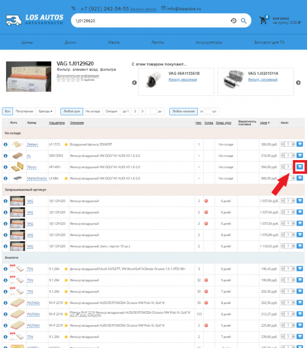Show next related product arrow

point(298,83)
